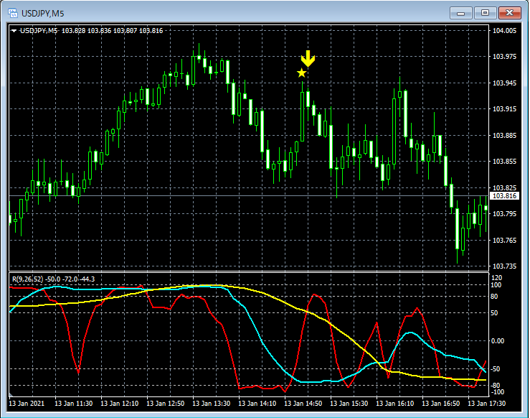Click the 104.005 price scale label
This screenshot has height=418, width=530.
click(x=503, y=31)
